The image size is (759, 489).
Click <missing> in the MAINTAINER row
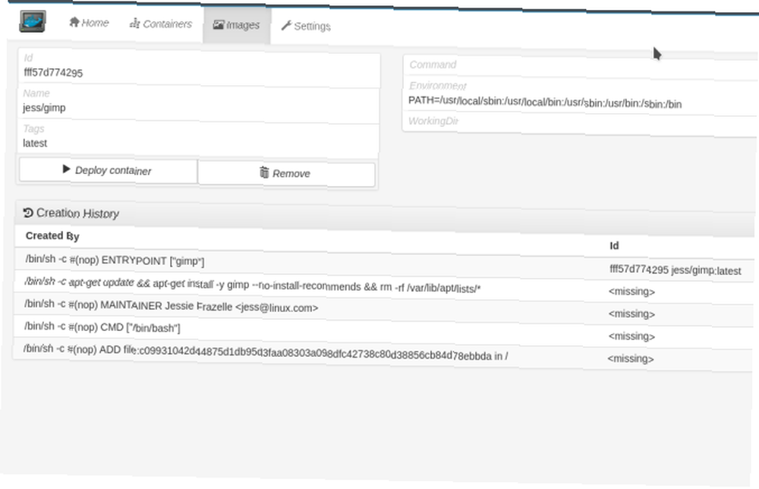tap(631, 314)
